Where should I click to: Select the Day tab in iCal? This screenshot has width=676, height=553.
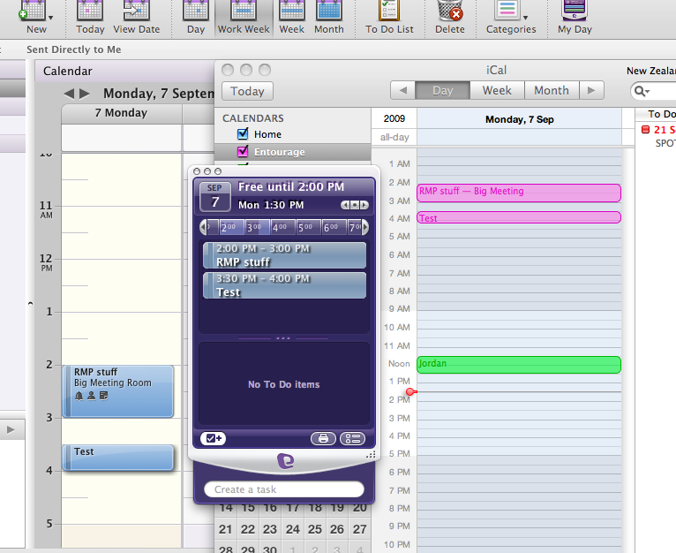coord(442,90)
